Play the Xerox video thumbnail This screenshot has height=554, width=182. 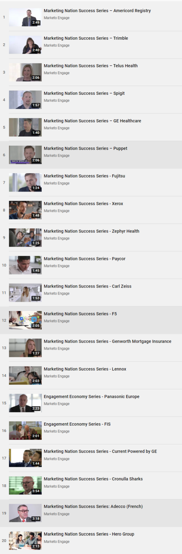coord(25,210)
